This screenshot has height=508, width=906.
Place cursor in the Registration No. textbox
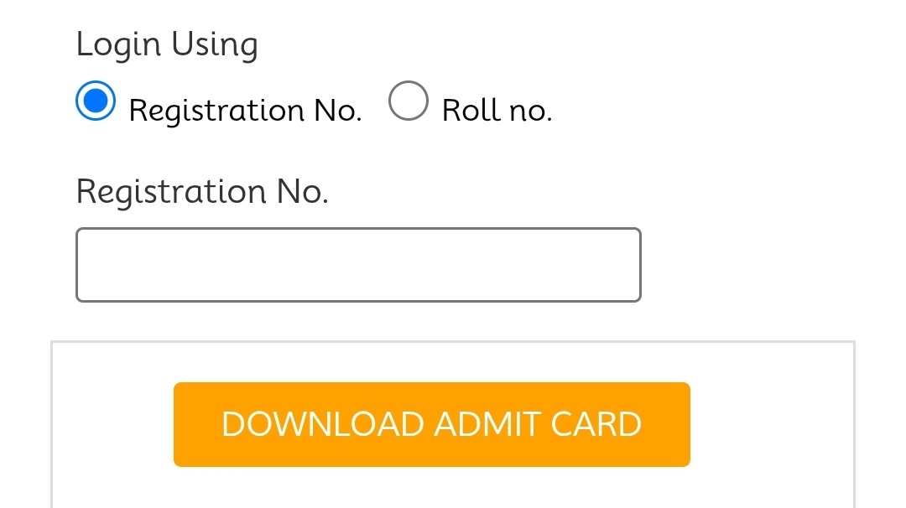(358, 265)
